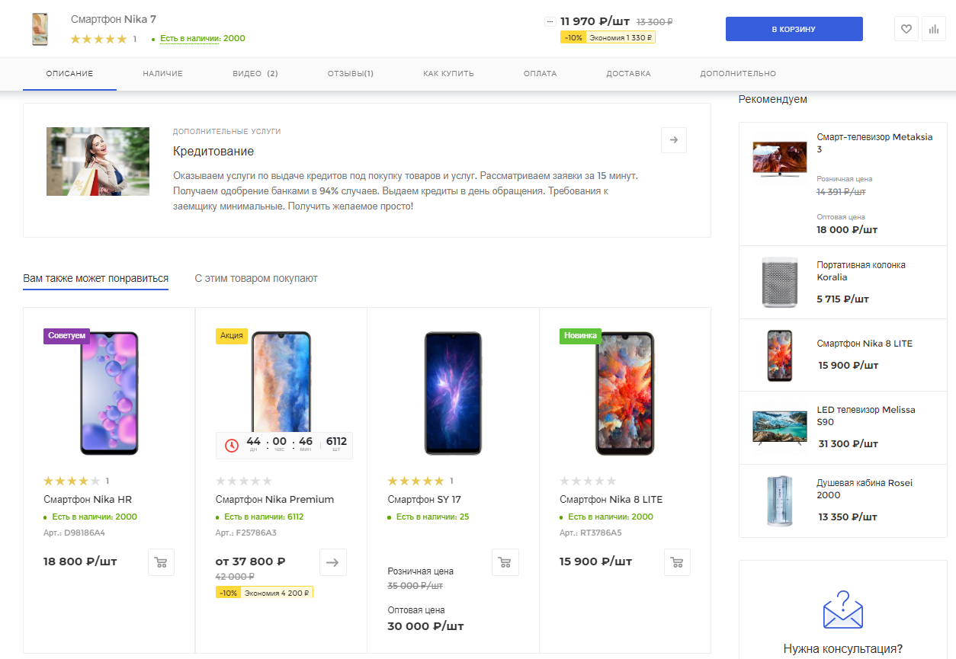This screenshot has height=659, width=956.
Task: Select the Доставка tab
Action: pyautogui.click(x=628, y=74)
